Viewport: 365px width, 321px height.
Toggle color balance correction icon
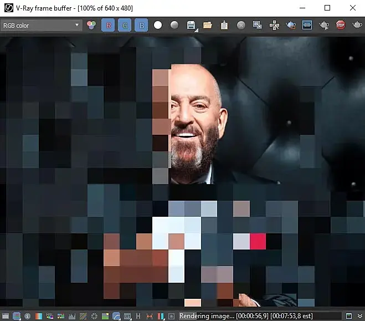[x=61, y=316]
